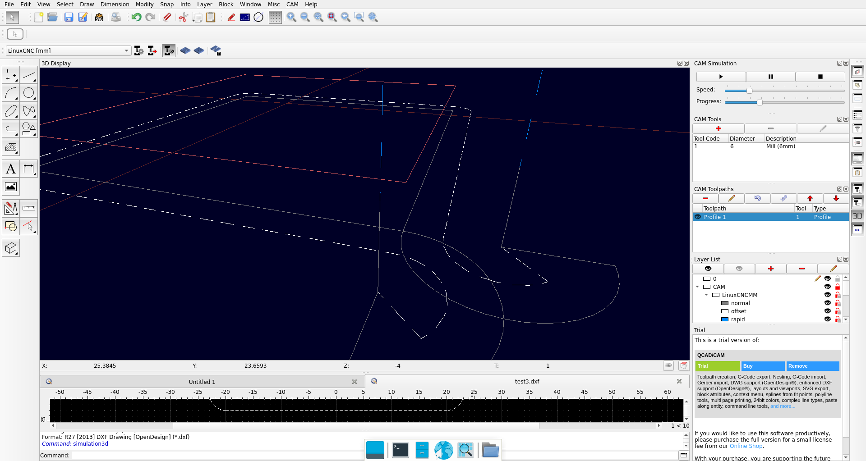This screenshot has width=866, height=461.
Task: Add a new CAM tool
Action: coord(719,128)
